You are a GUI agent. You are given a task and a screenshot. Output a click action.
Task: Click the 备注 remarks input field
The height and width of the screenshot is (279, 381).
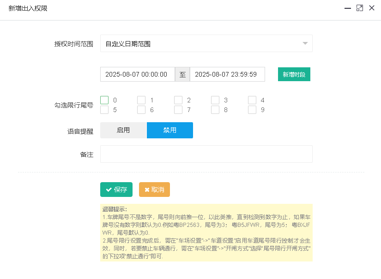coord(206,154)
